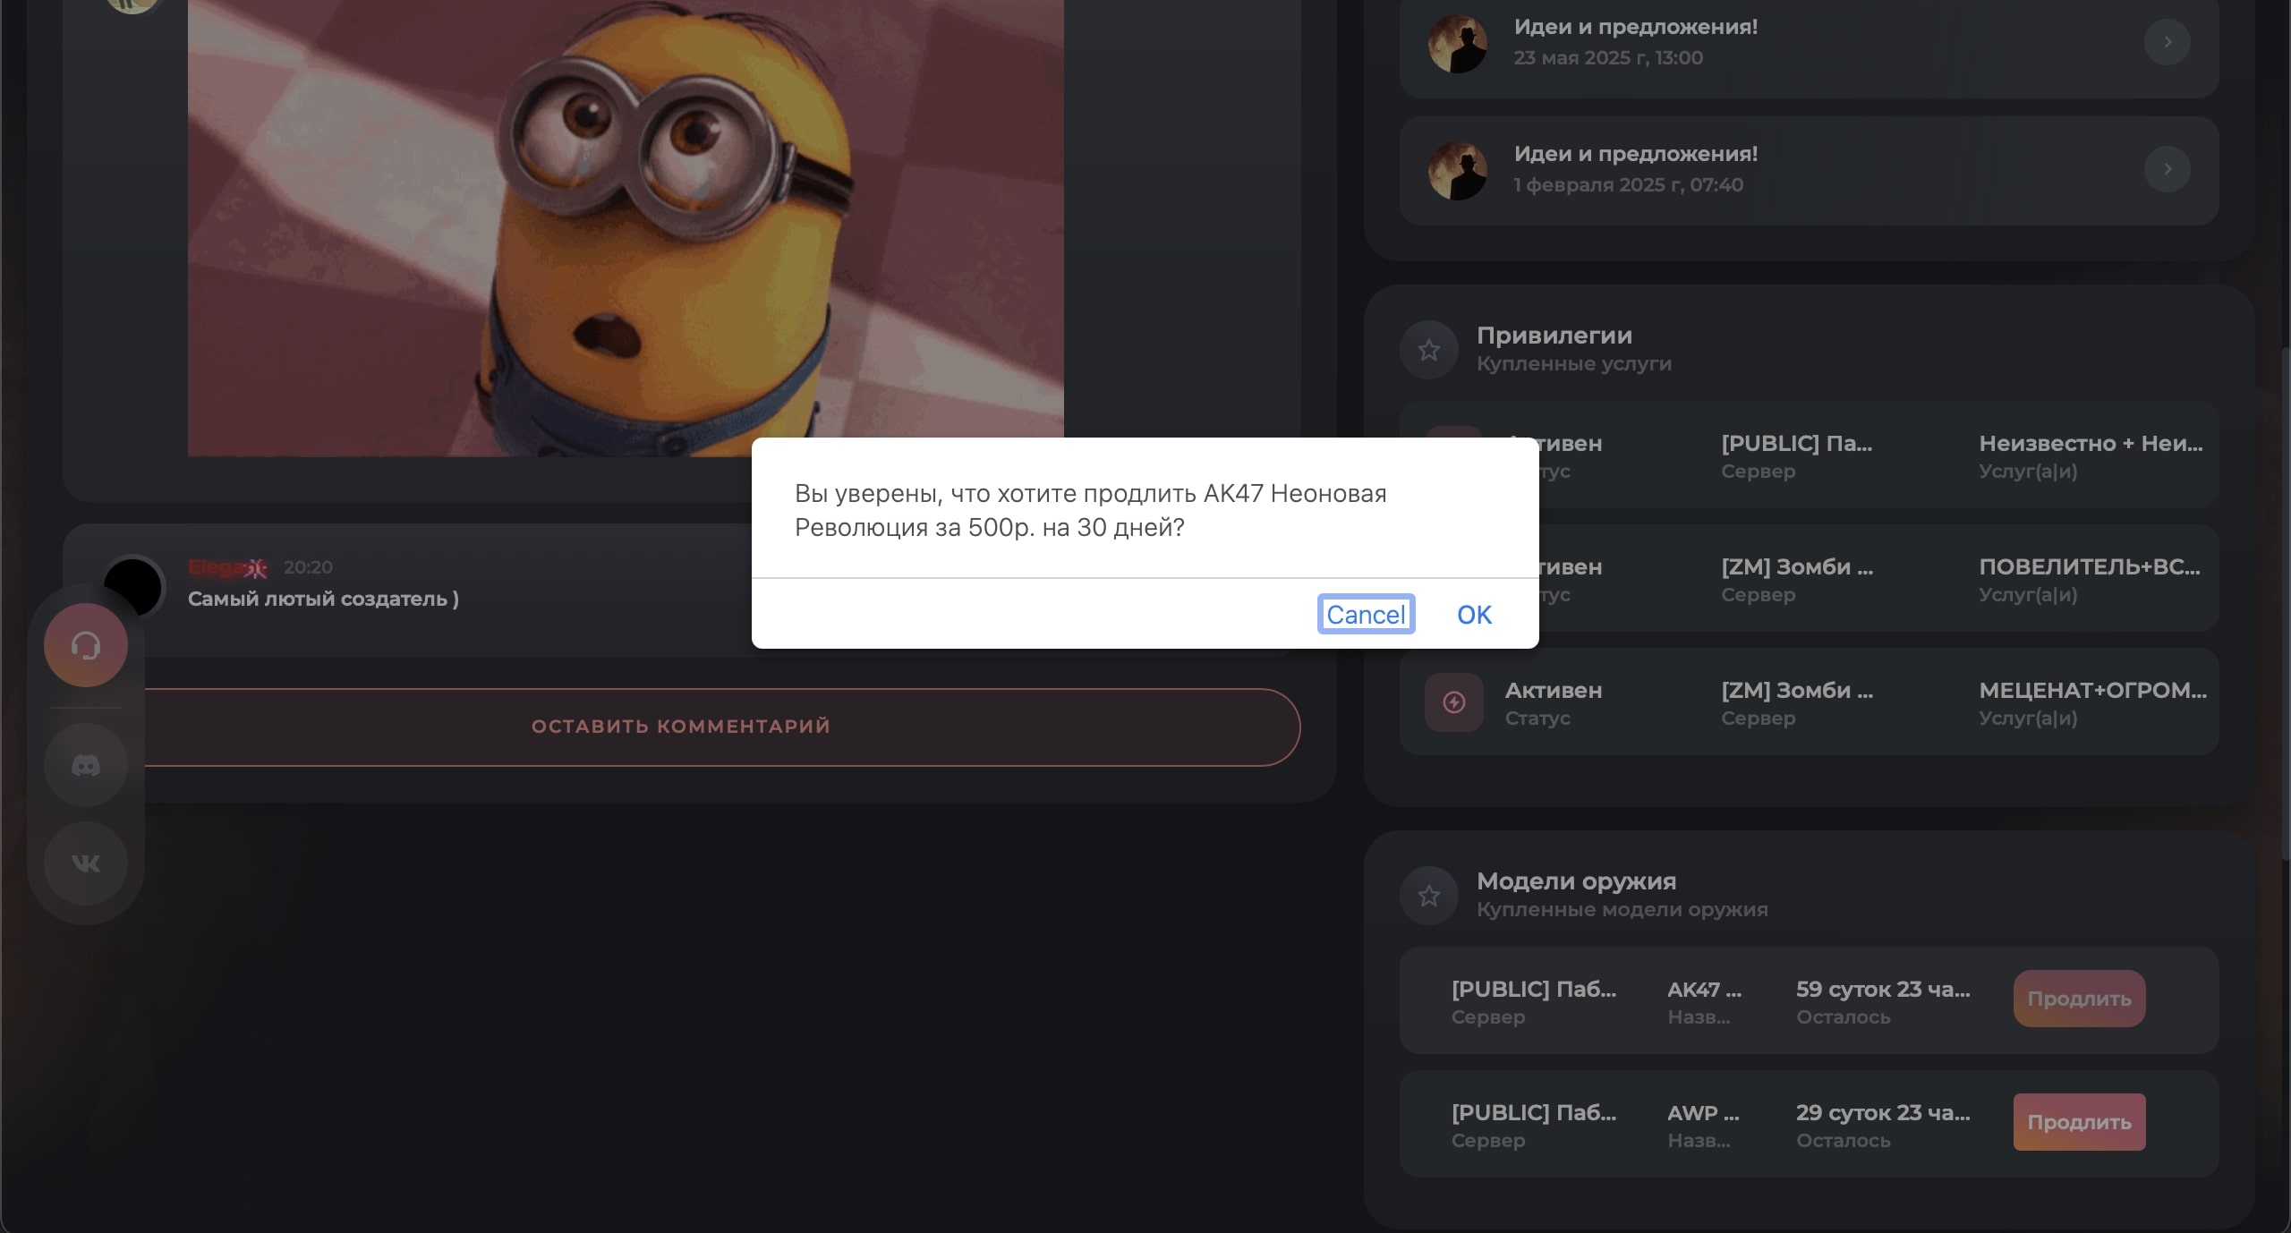Extend the AK47 weapon model via Продлить

coord(2079,999)
